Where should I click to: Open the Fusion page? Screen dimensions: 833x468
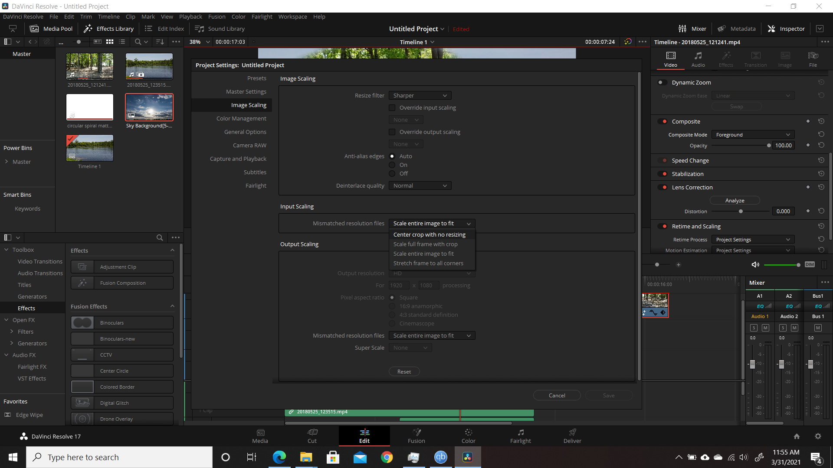pyautogui.click(x=416, y=436)
